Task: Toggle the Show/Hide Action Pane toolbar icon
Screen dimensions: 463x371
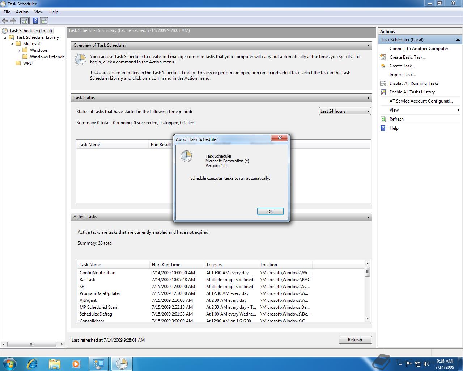Action: [x=44, y=21]
